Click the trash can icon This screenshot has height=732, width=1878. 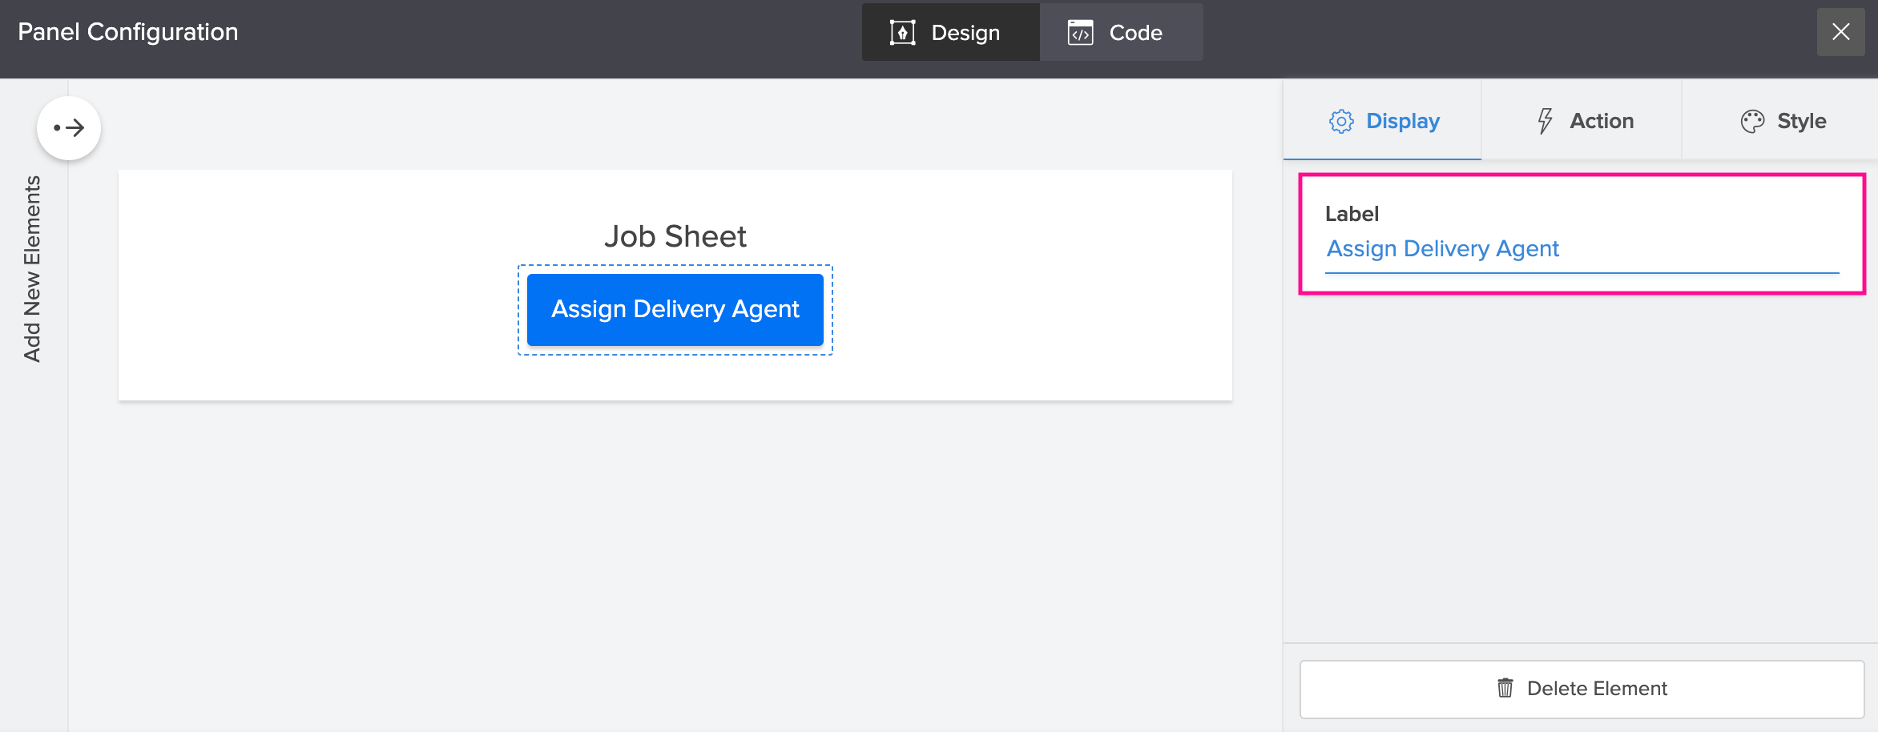pyautogui.click(x=1505, y=688)
